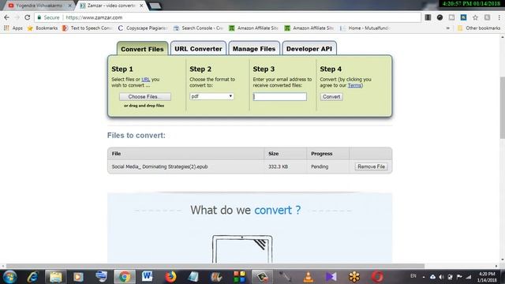Open Search Console bookmark
The height and width of the screenshot is (284, 505).
198,28
